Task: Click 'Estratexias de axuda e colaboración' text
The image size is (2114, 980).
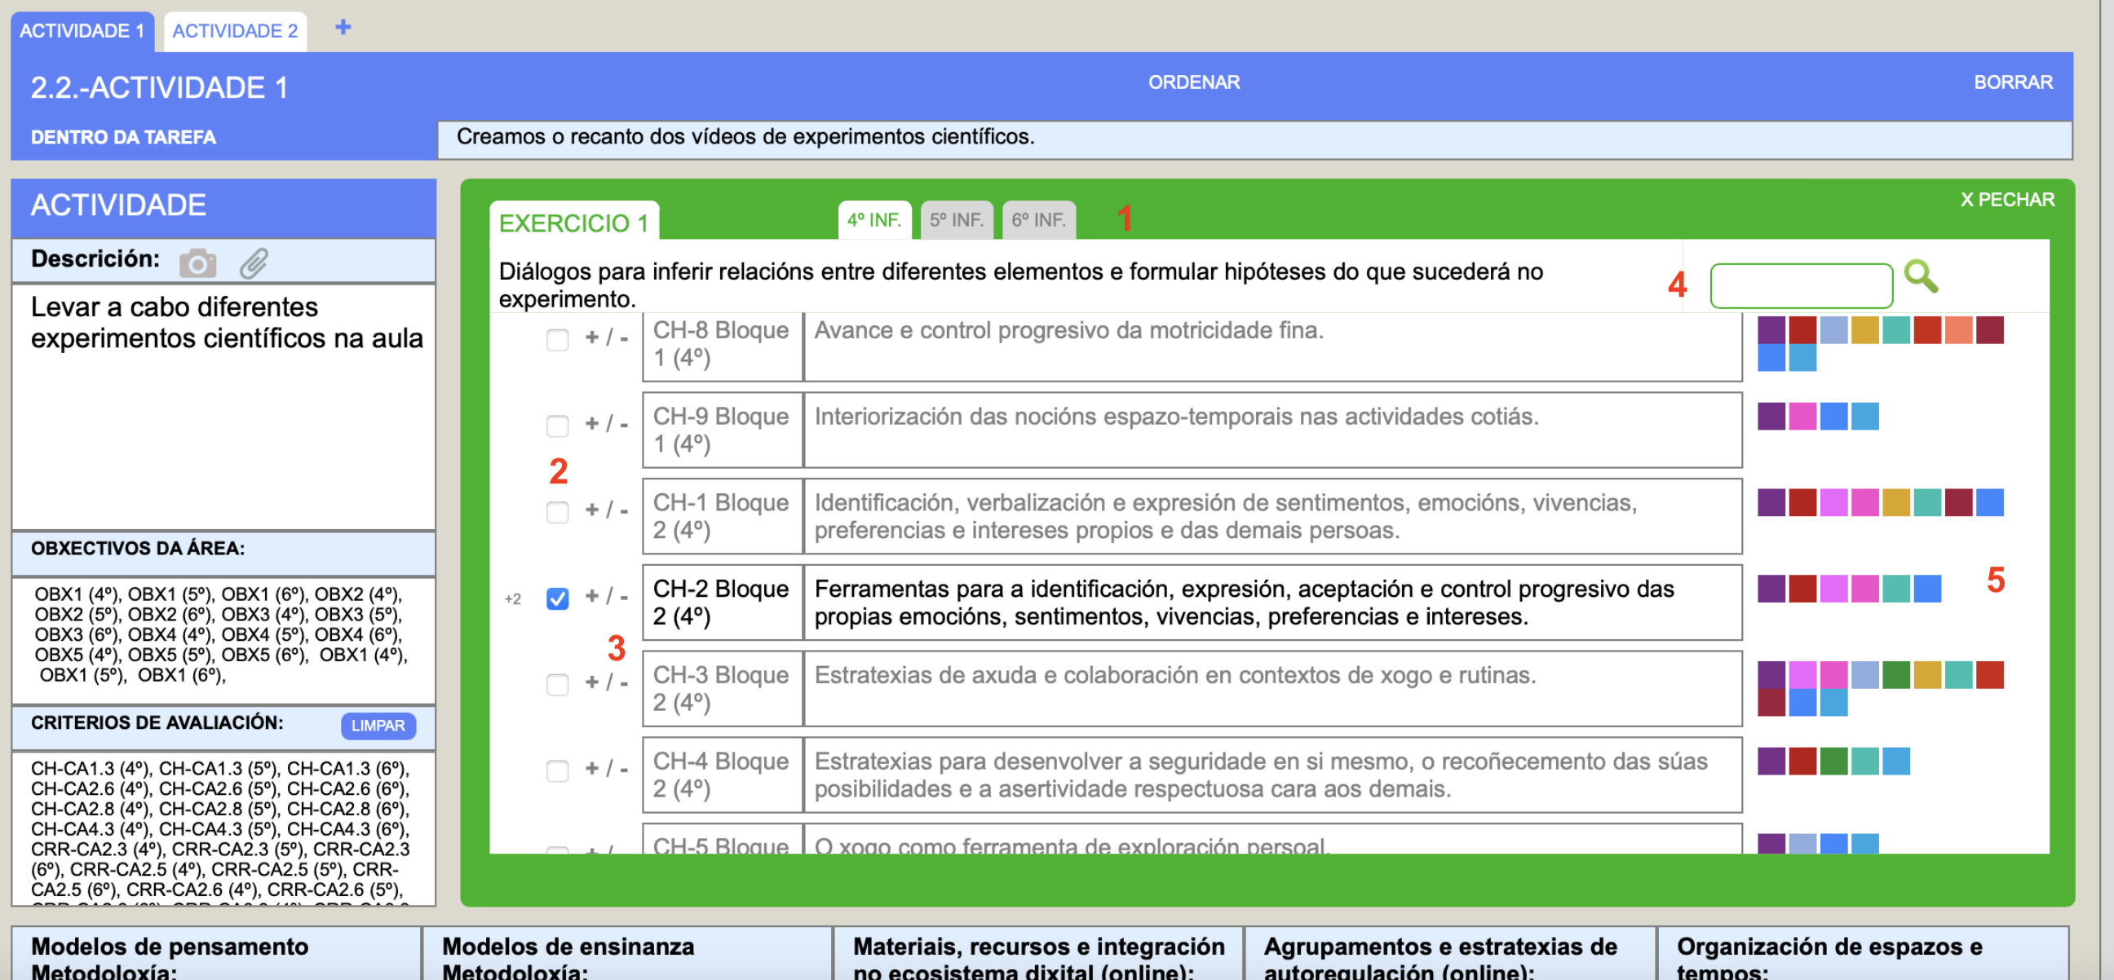Action: click(1174, 675)
